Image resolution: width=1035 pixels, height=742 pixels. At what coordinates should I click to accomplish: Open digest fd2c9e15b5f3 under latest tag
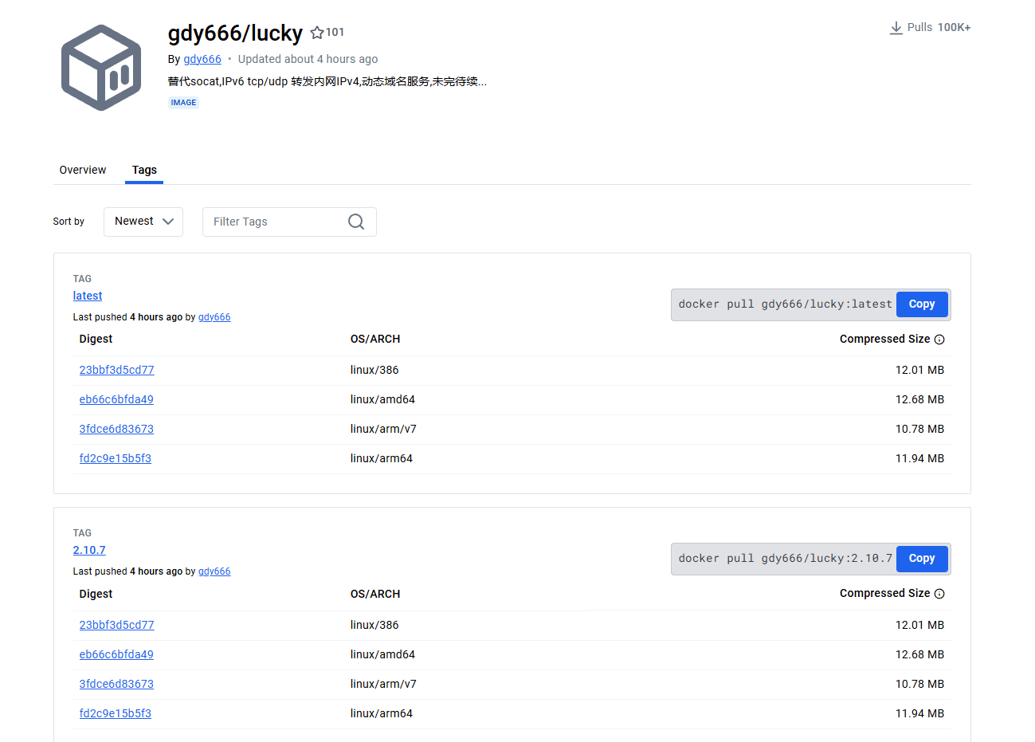(x=115, y=458)
